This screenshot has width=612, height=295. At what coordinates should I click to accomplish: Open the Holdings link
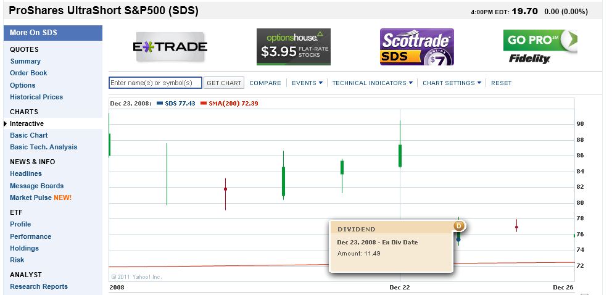pos(24,249)
